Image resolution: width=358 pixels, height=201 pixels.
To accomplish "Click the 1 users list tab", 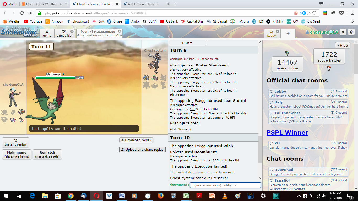I will 187,43.
